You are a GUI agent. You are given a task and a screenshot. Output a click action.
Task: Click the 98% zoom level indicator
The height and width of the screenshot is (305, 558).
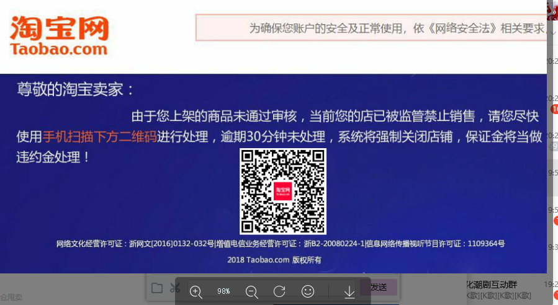click(223, 291)
